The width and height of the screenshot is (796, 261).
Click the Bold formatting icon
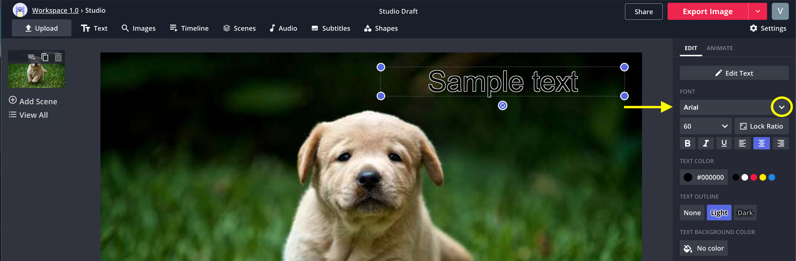click(687, 143)
